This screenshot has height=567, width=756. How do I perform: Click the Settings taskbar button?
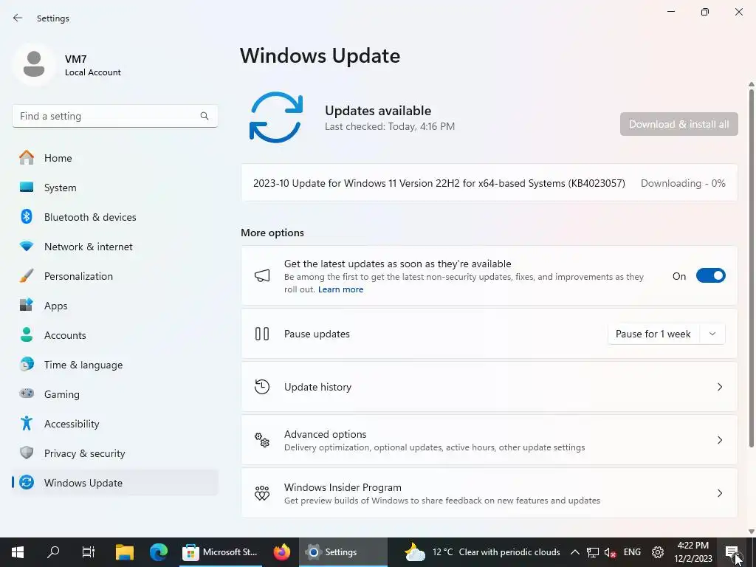point(343,552)
